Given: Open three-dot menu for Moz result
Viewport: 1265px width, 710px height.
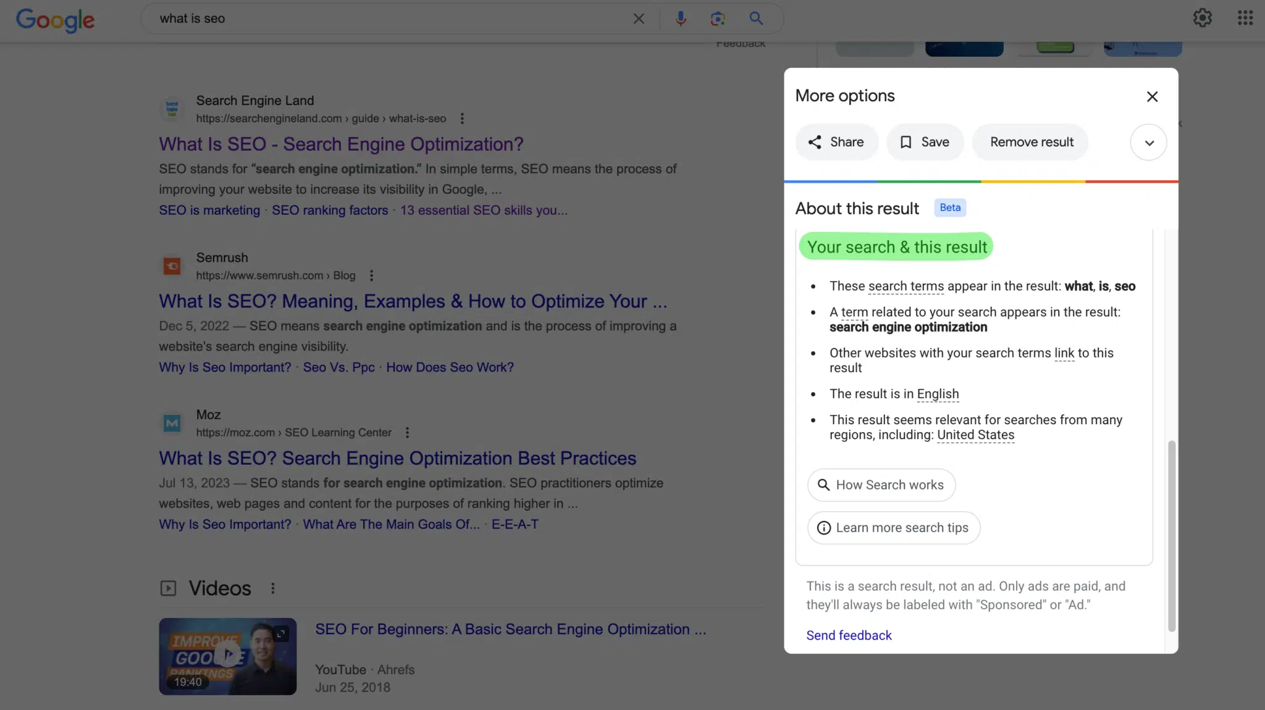Looking at the screenshot, I should coord(407,433).
